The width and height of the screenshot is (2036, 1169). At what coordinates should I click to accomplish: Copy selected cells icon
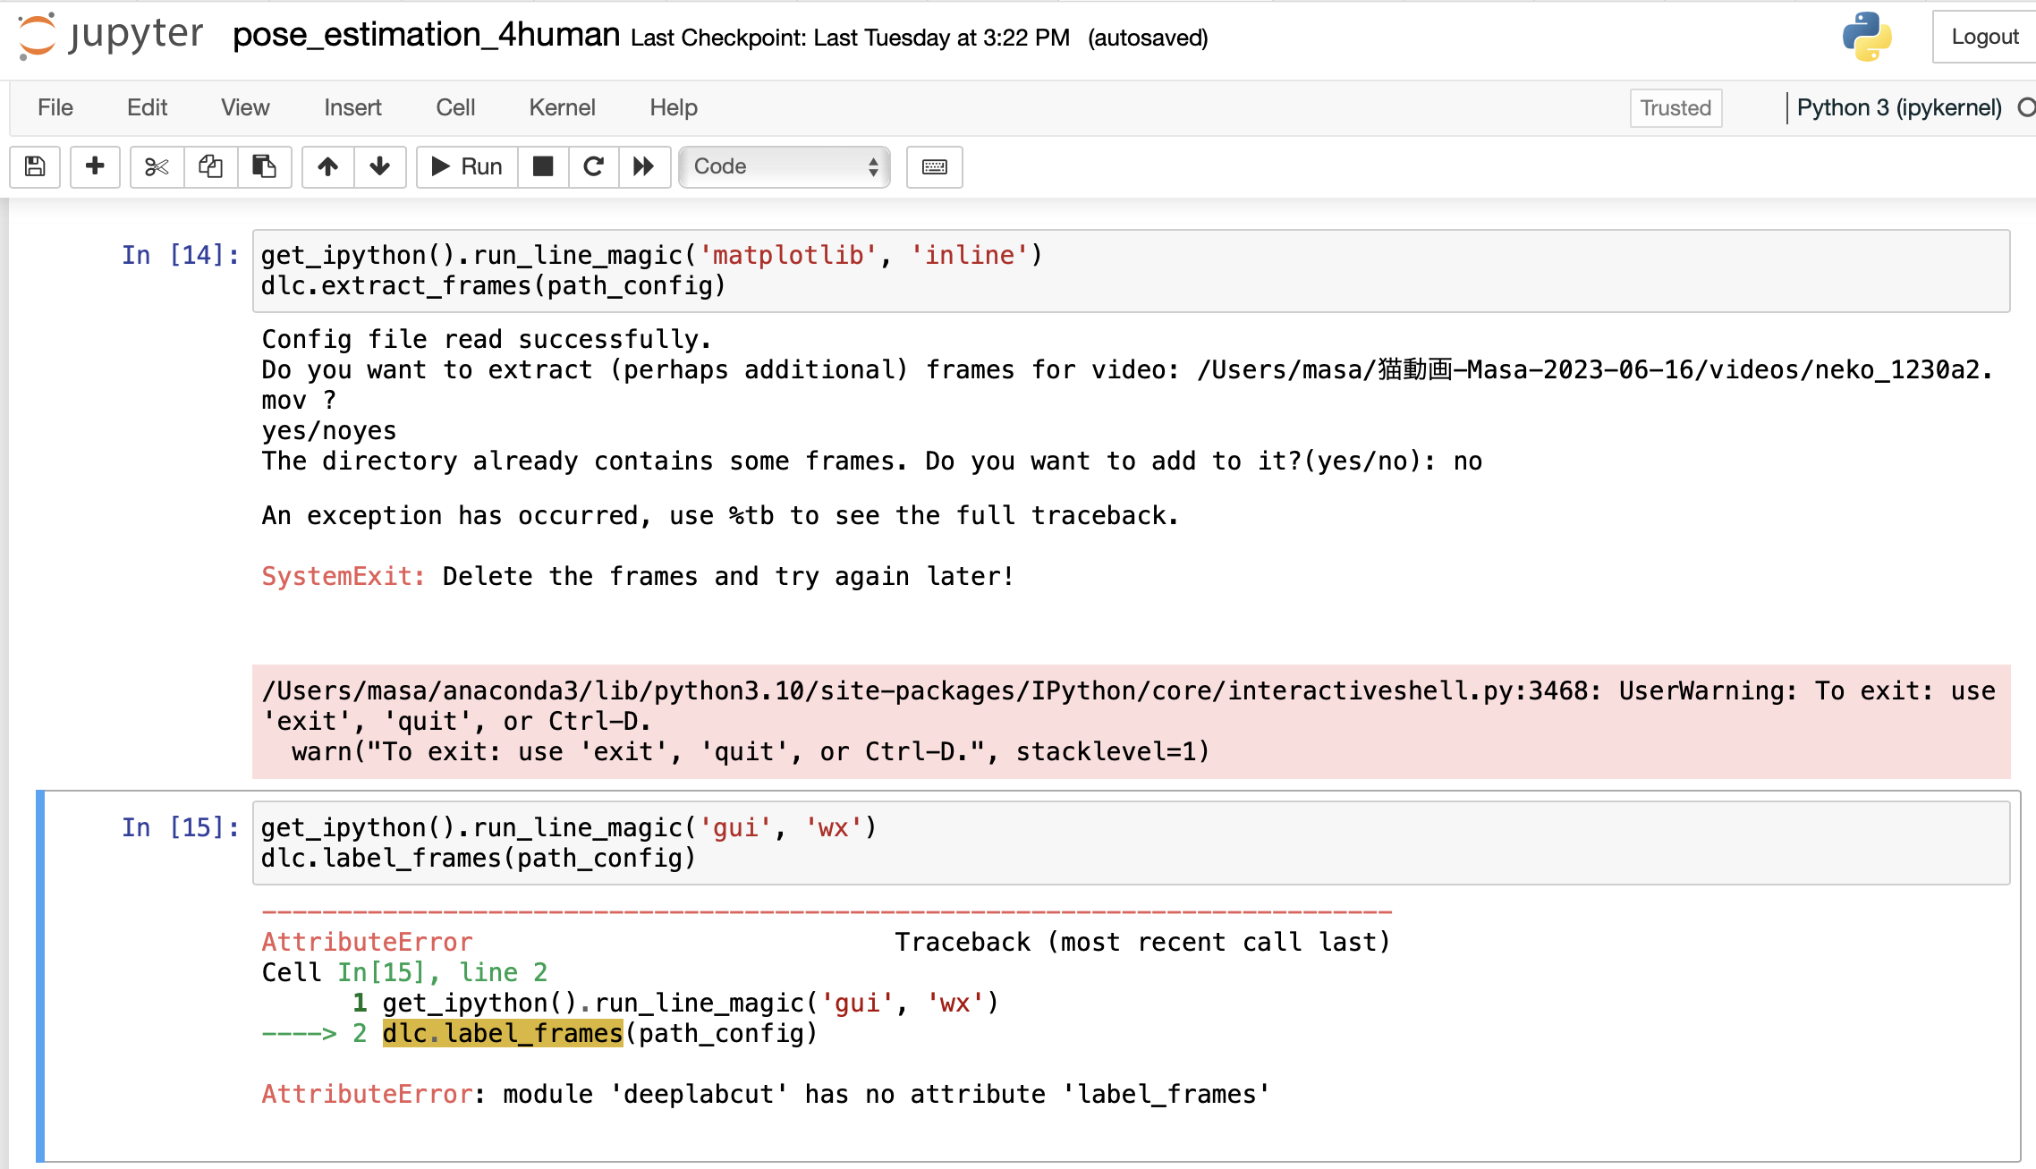(210, 166)
